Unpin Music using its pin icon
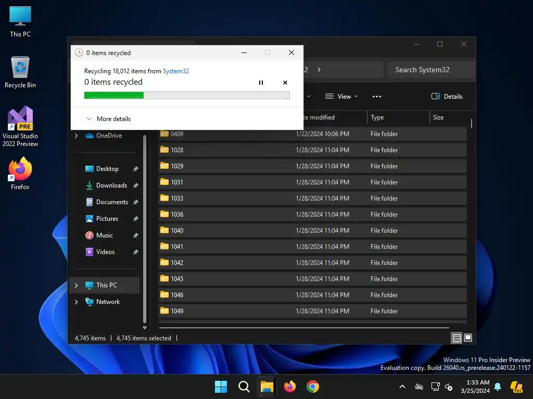The image size is (533, 399). pos(136,235)
